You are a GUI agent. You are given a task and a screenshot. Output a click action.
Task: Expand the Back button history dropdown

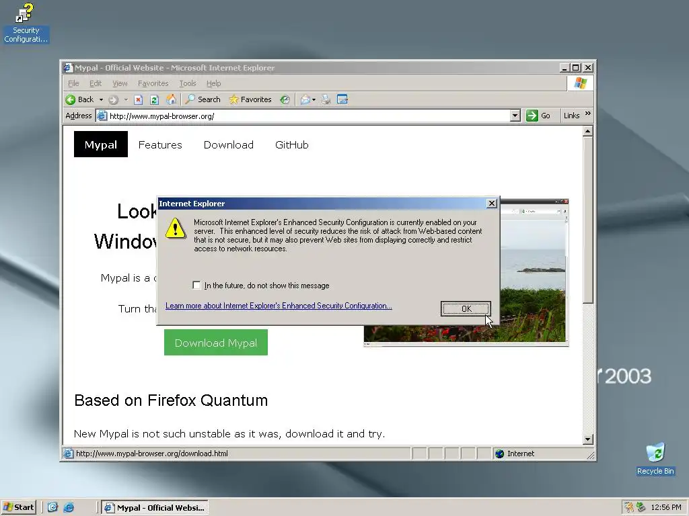point(101,99)
